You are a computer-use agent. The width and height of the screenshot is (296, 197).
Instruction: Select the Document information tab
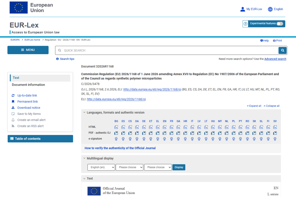tap(28, 85)
